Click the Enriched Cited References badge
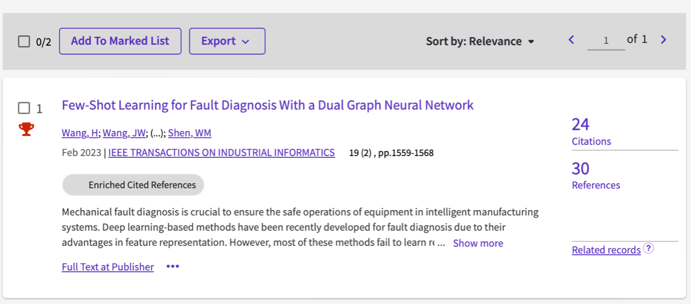 (x=133, y=185)
